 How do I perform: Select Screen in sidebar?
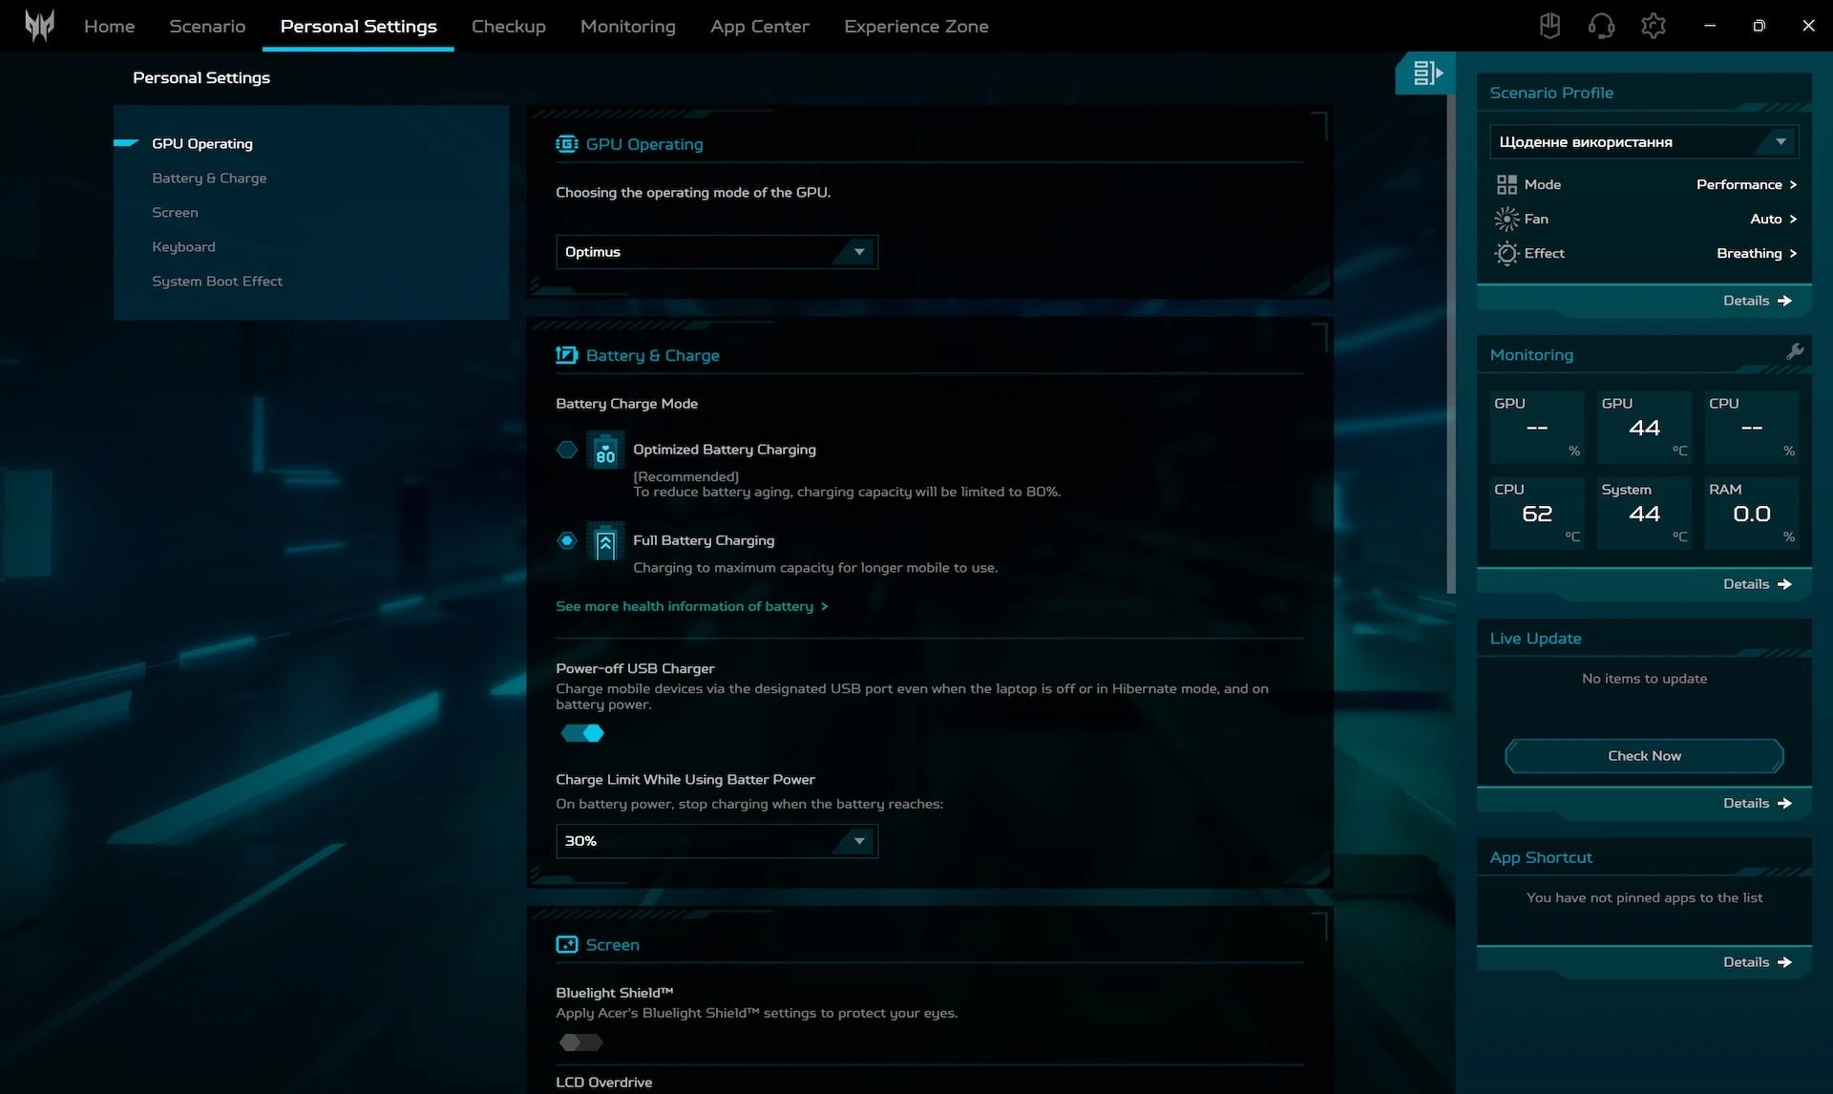point(175,212)
